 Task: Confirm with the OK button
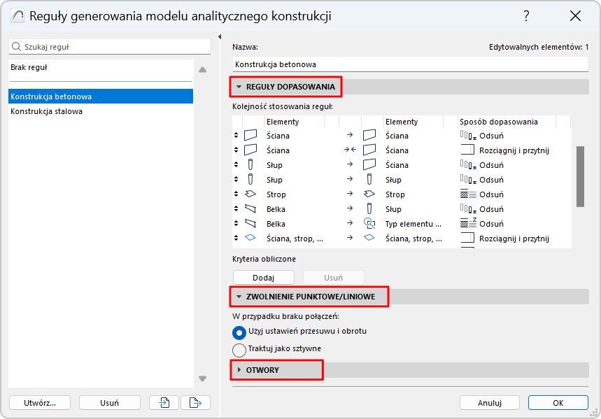[558, 402]
